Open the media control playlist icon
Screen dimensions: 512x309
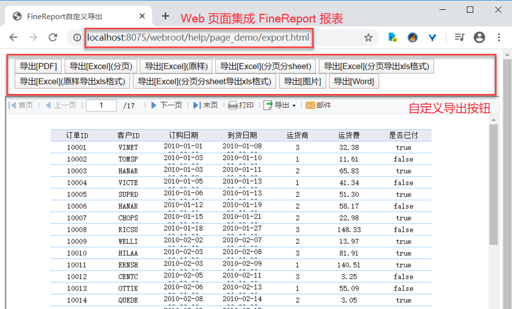[x=460, y=37]
